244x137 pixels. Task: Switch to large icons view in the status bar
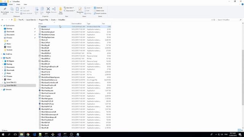tap(242, 130)
